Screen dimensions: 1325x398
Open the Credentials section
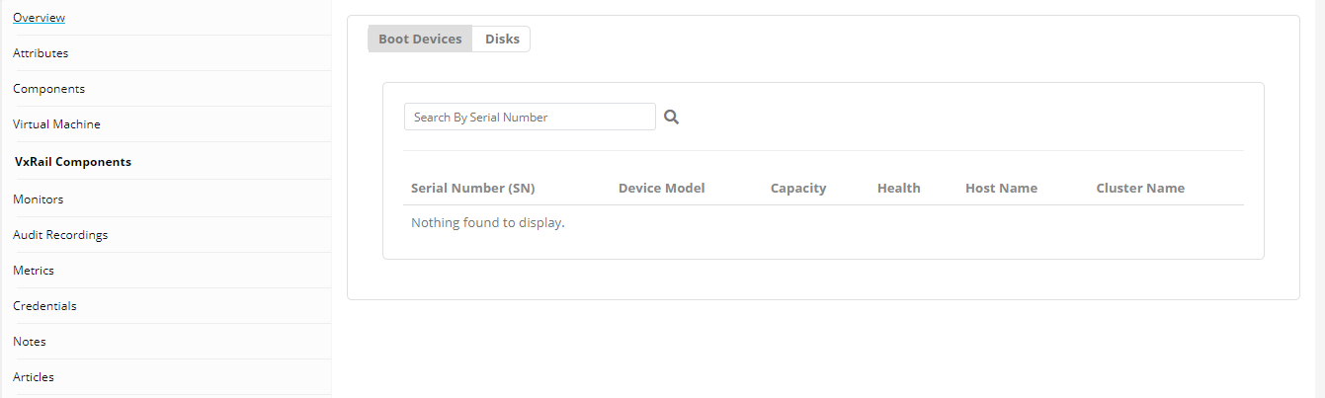coord(44,306)
